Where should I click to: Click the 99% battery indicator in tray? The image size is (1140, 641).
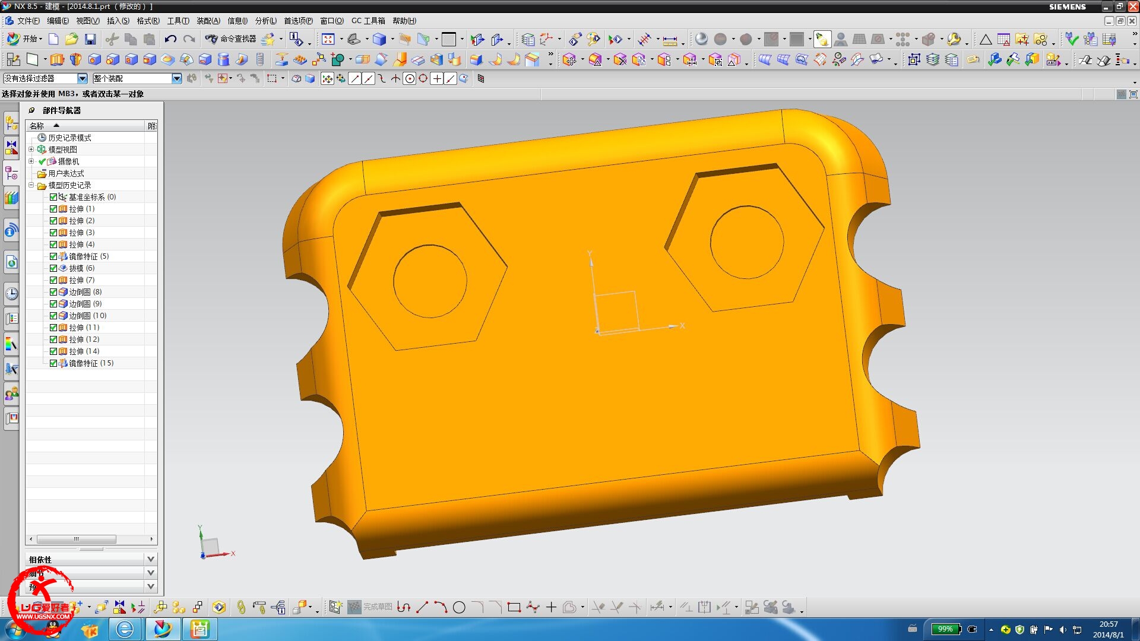[x=946, y=629]
